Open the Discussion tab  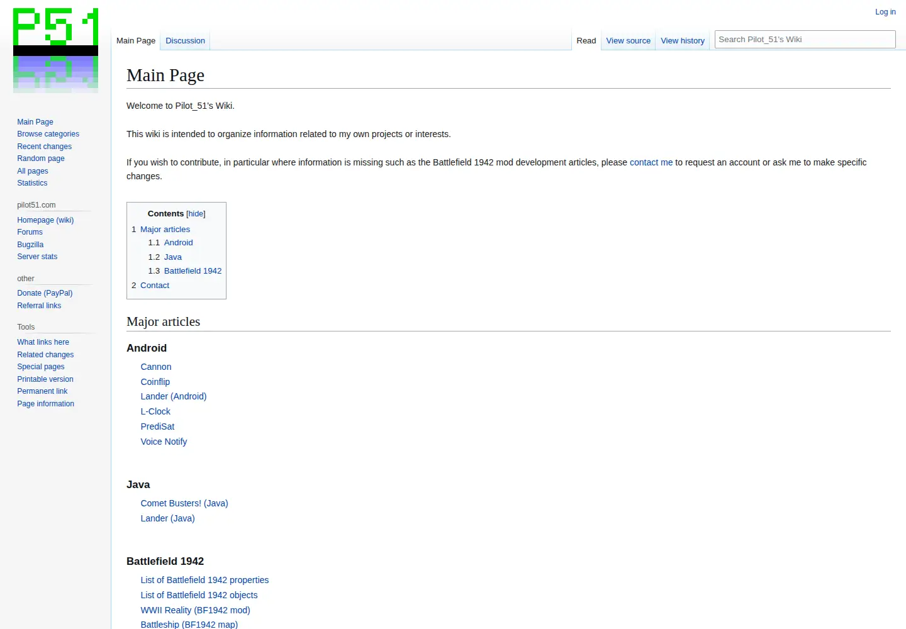tap(185, 41)
